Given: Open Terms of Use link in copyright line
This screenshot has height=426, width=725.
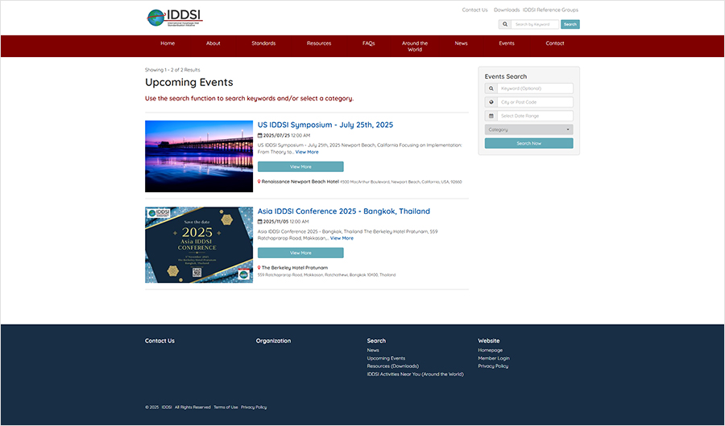Looking at the screenshot, I should tap(226, 407).
